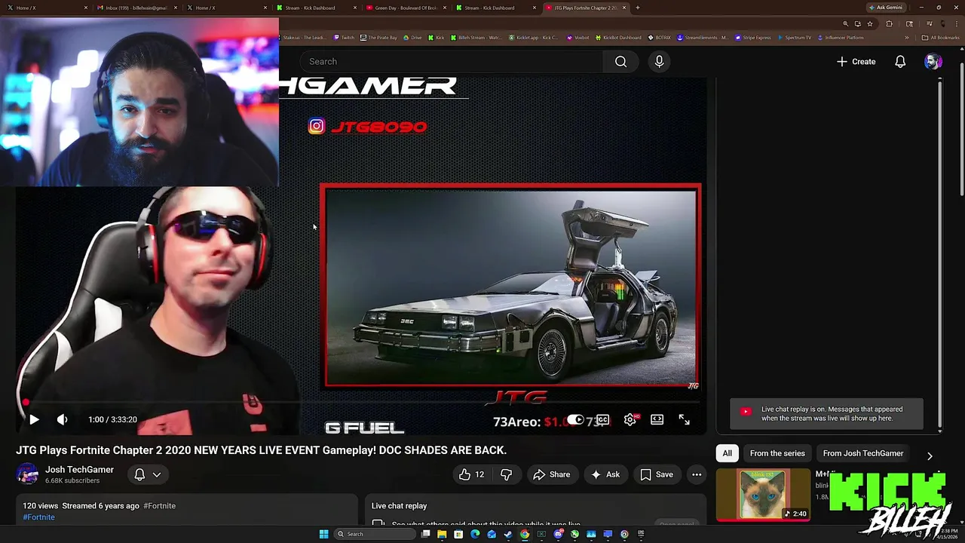Image resolution: width=965 pixels, height=543 pixels.
Task: Mute the video with the speaker icon
Action: pos(63,420)
